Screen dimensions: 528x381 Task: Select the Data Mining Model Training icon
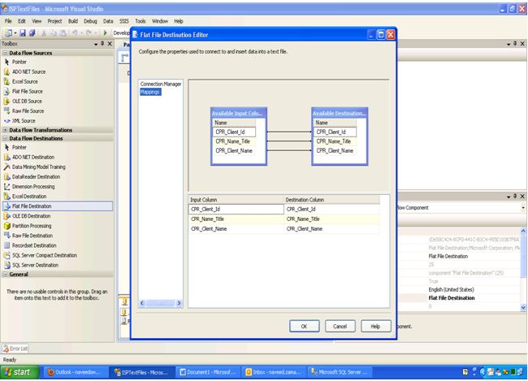6,167
